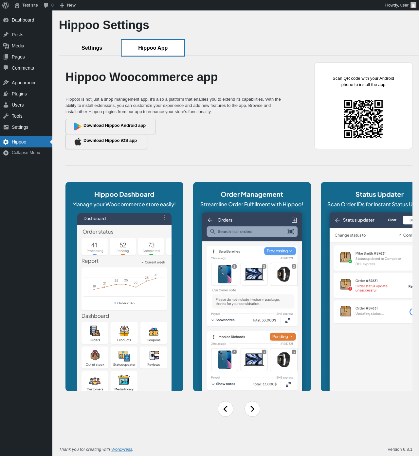Select the Hippoo App tab
The height and width of the screenshot is (456, 419).
[x=153, y=48]
